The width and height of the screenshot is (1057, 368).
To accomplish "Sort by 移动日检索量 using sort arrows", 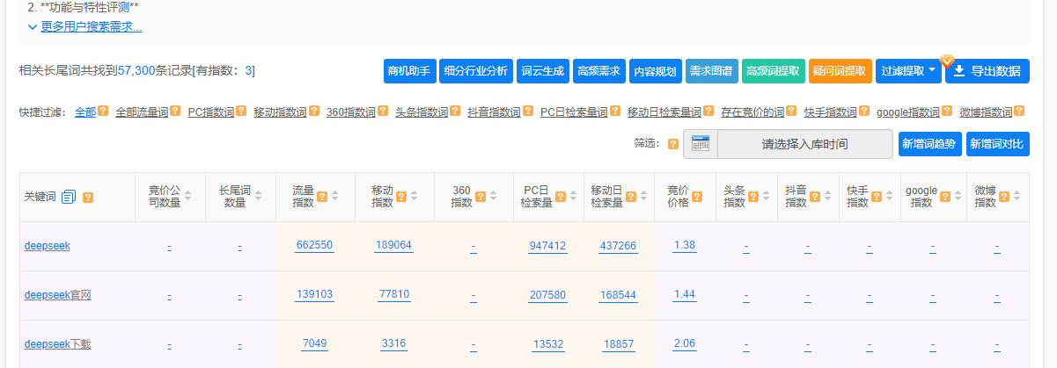I will click(645, 197).
